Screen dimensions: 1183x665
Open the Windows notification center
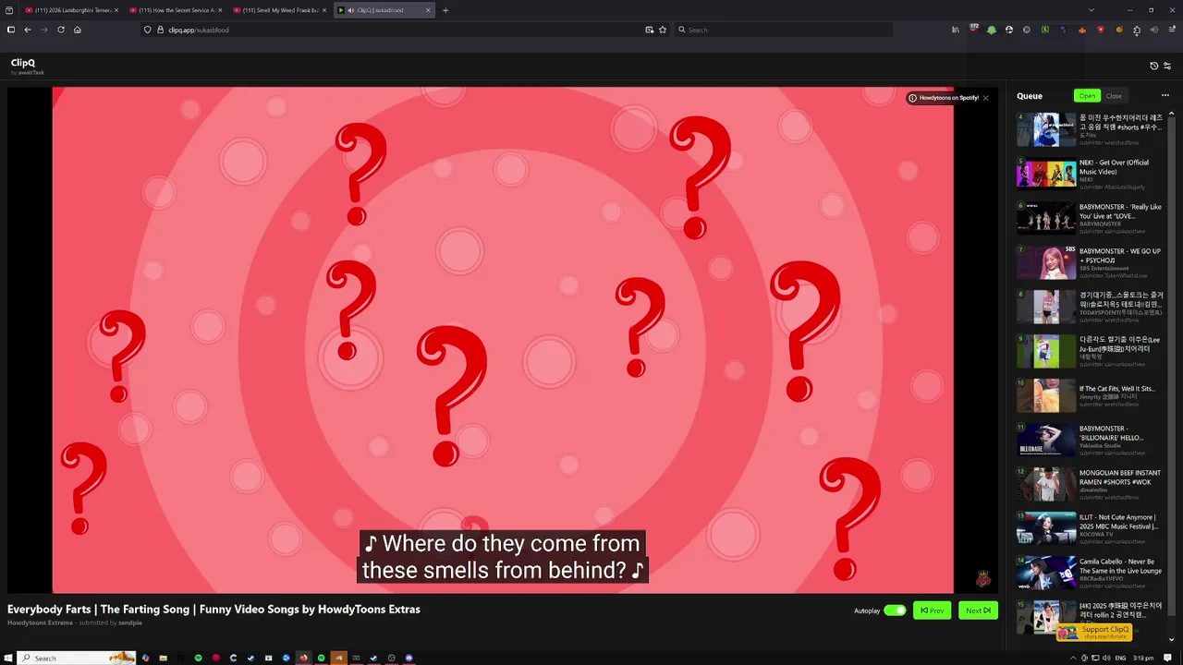pyautogui.click(x=1167, y=658)
